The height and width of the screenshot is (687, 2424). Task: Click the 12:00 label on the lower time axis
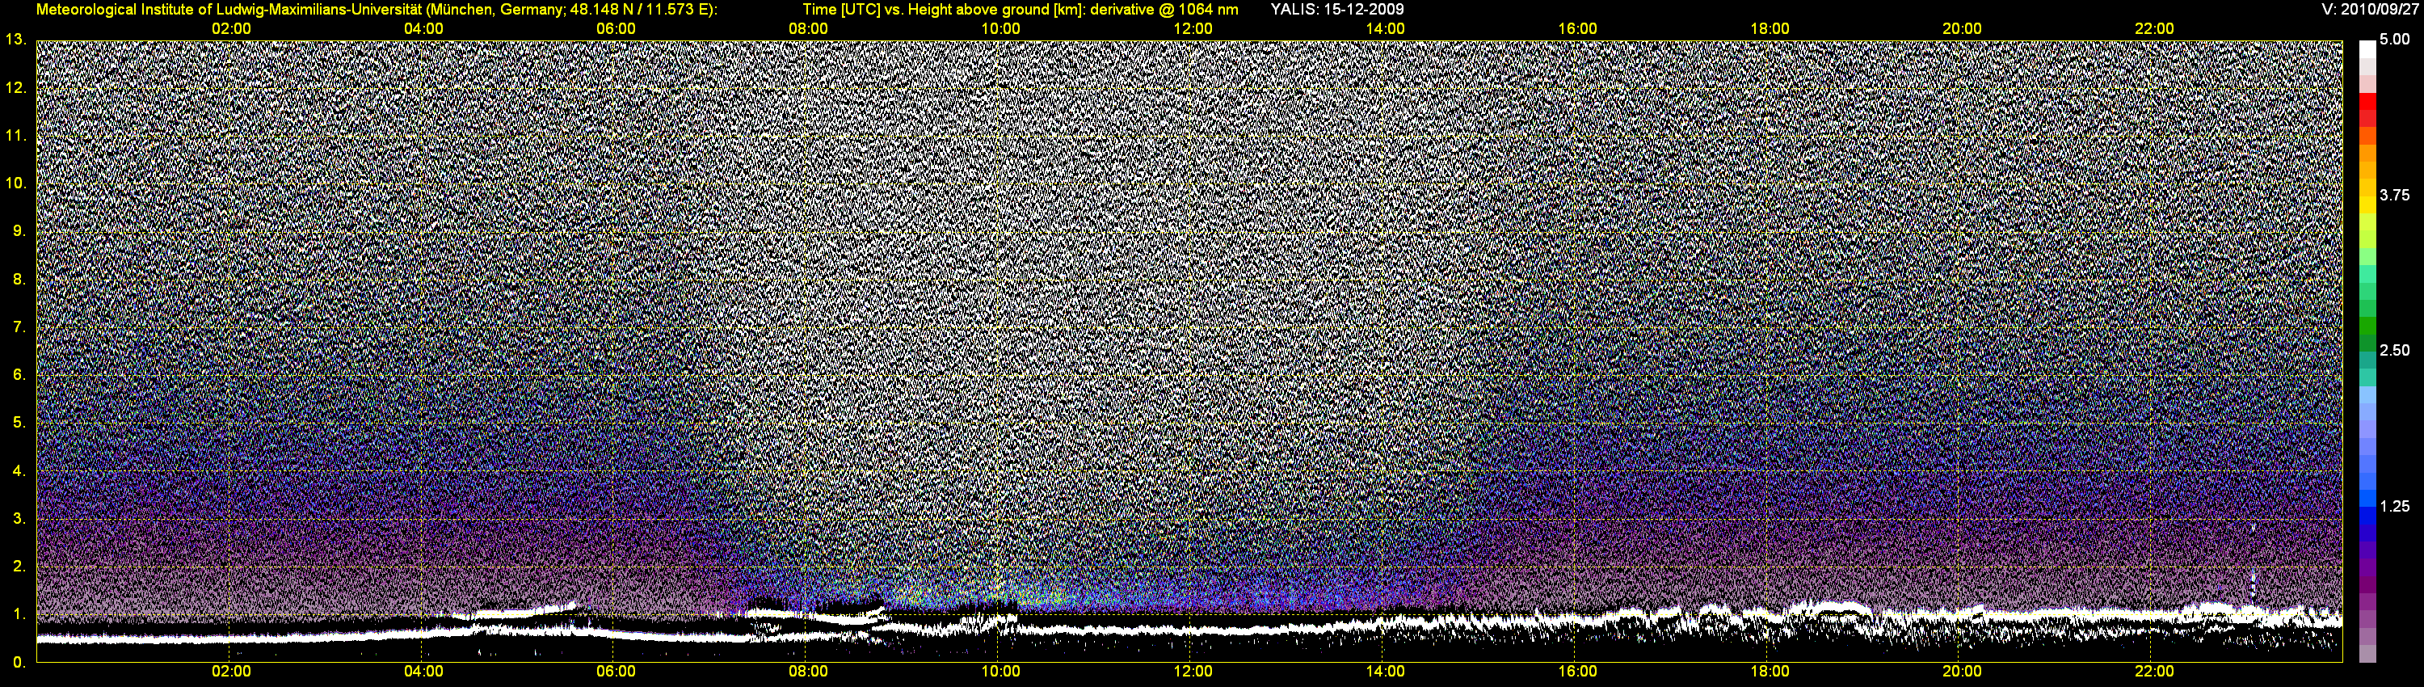pyautogui.click(x=1193, y=672)
